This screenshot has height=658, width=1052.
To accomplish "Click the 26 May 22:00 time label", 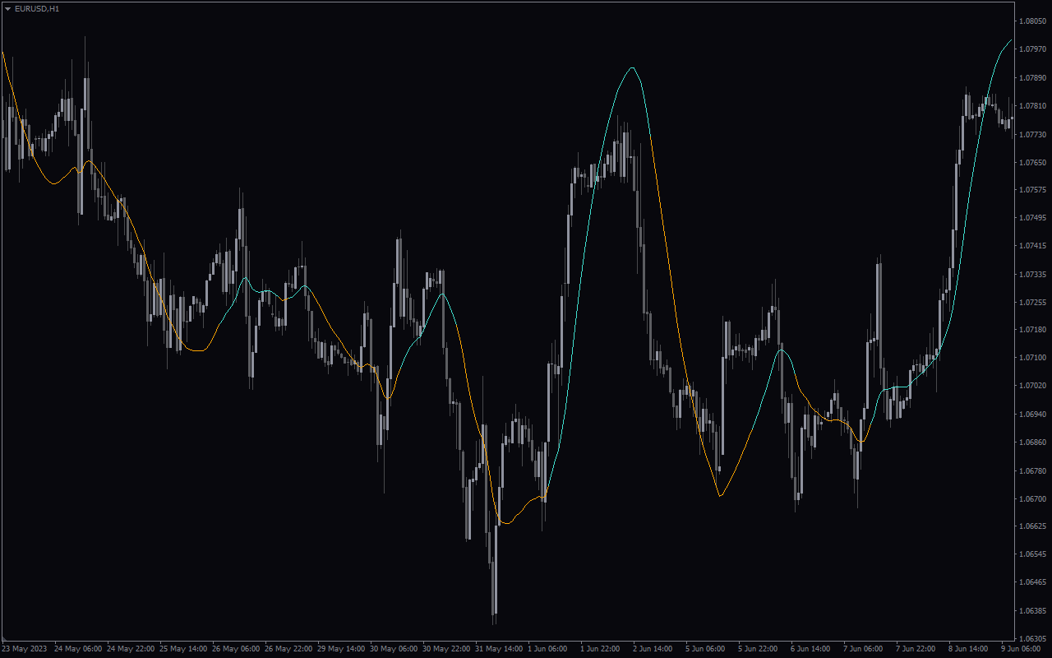I will [x=288, y=649].
